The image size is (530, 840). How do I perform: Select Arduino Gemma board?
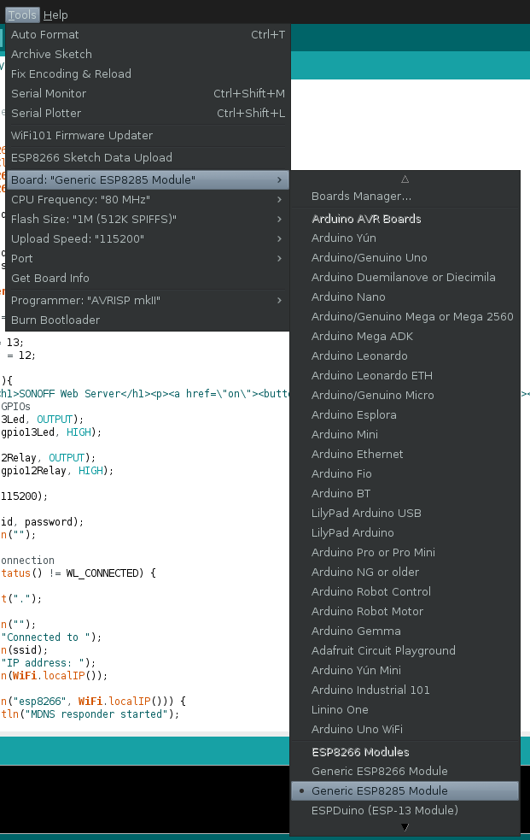click(x=405, y=631)
